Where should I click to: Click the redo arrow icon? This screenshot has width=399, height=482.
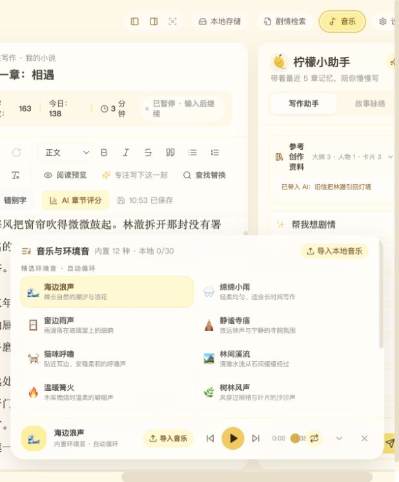[x=16, y=152]
